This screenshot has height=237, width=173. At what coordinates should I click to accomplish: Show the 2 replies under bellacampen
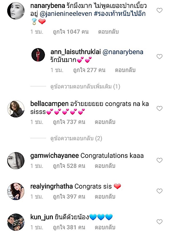coord(76,139)
